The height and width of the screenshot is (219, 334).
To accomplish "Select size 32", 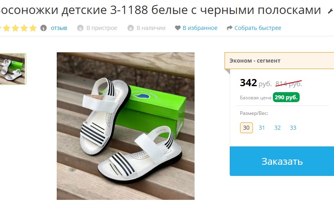I will (x=277, y=128).
